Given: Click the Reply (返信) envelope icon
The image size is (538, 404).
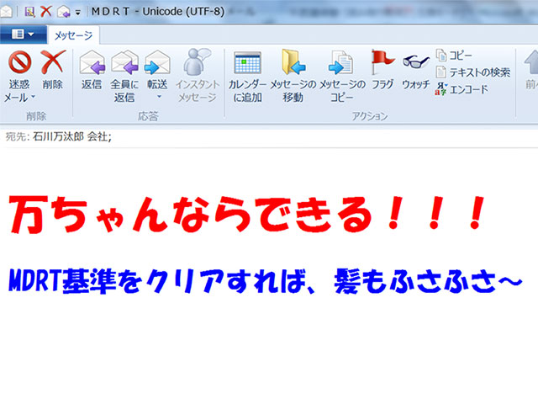Looking at the screenshot, I should coord(92,64).
